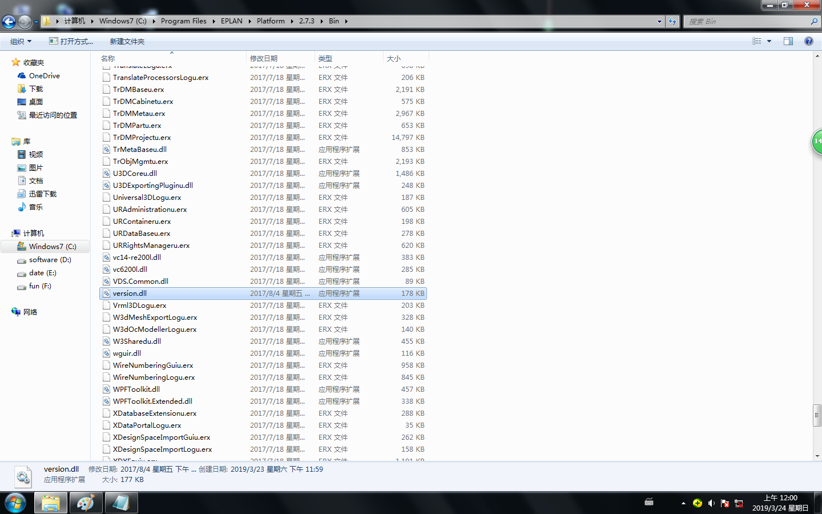Image resolution: width=822 pixels, height=514 pixels.
Task: Toggle the preview pane icon
Action: (788, 41)
